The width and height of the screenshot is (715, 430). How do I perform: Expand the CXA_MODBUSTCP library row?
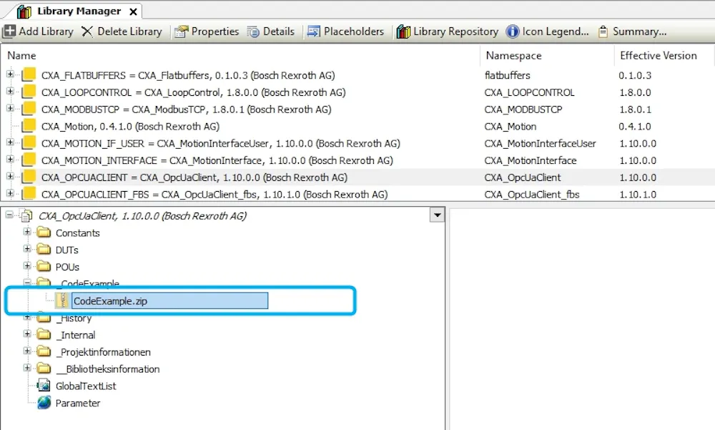pos(10,108)
